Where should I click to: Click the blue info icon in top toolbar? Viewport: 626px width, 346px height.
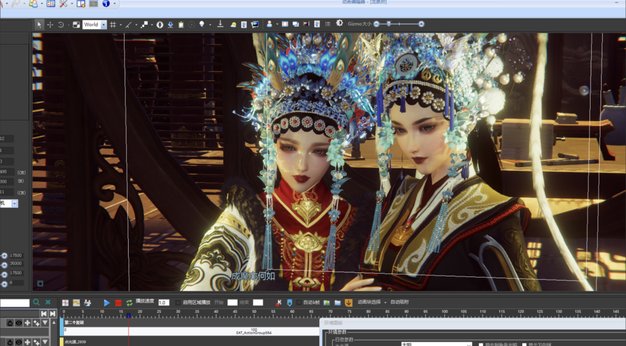tap(106, 3)
